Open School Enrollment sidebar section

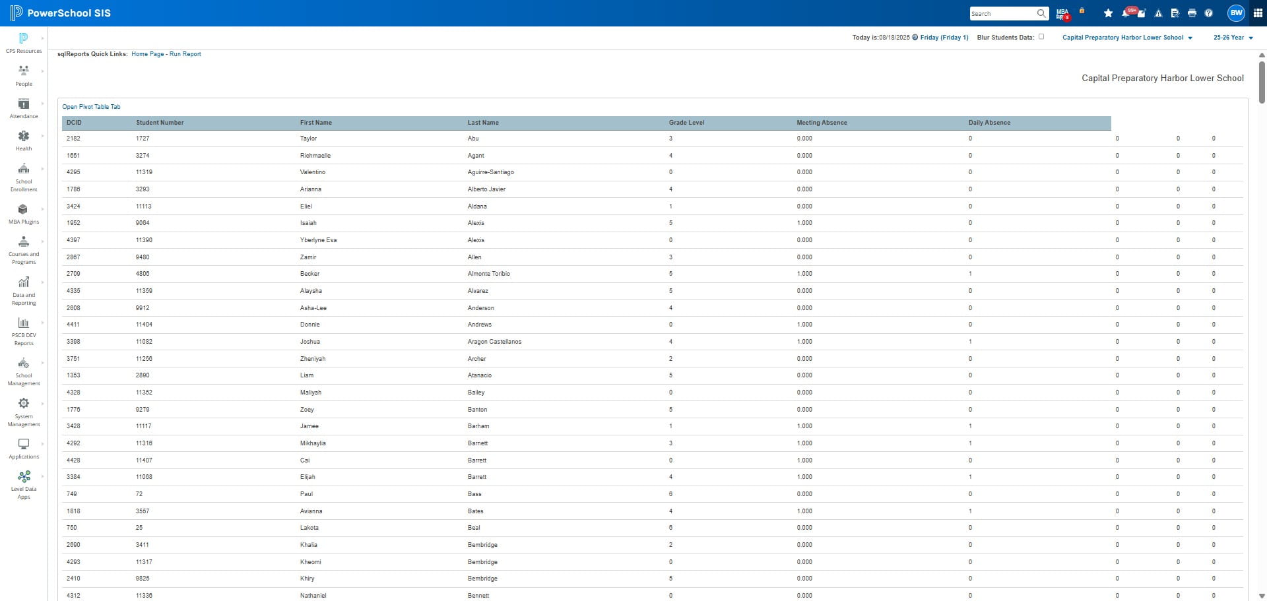click(x=24, y=177)
